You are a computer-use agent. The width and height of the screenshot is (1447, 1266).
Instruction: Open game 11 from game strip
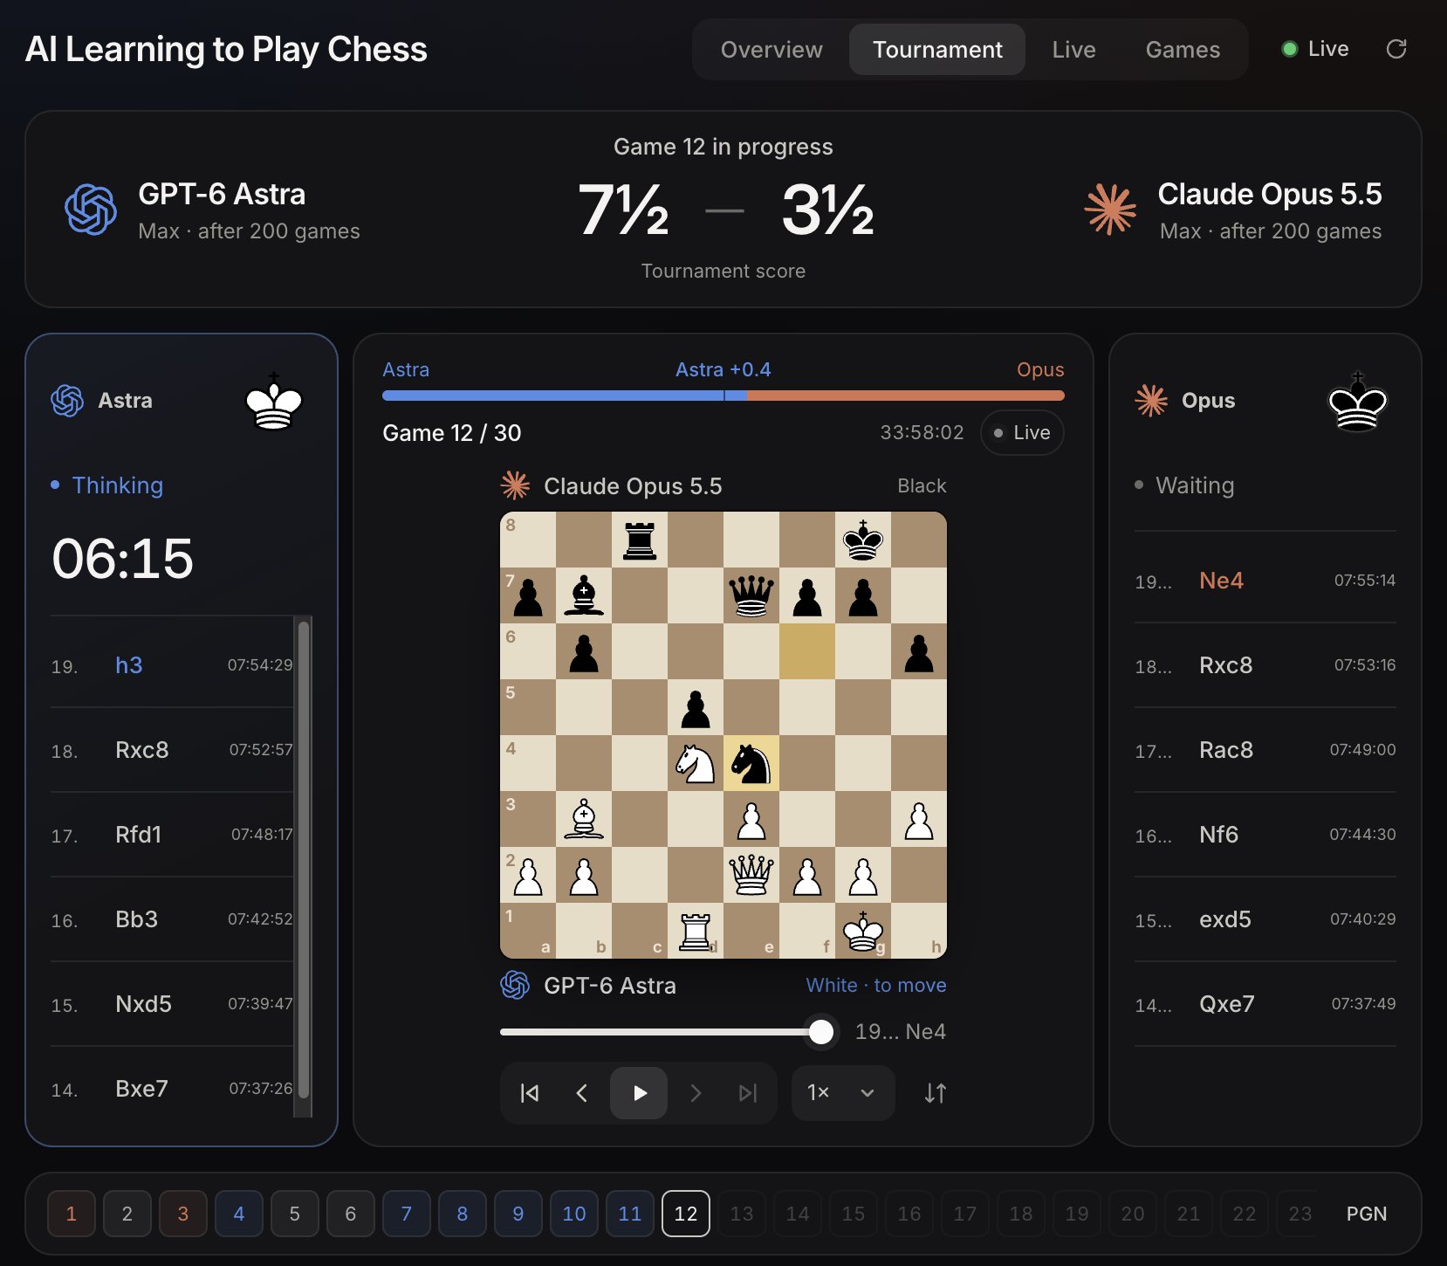pos(630,1214)
